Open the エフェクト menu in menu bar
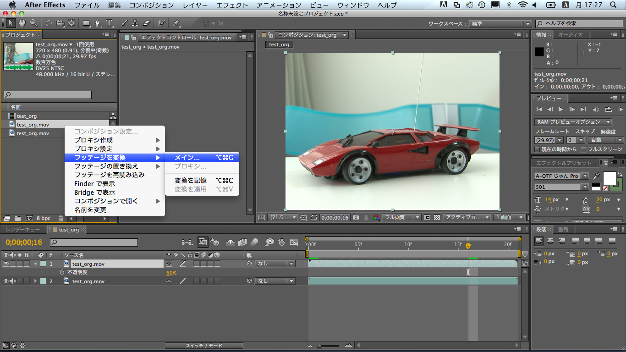Viewport: 626px width, 352px height. click(232, 5)
